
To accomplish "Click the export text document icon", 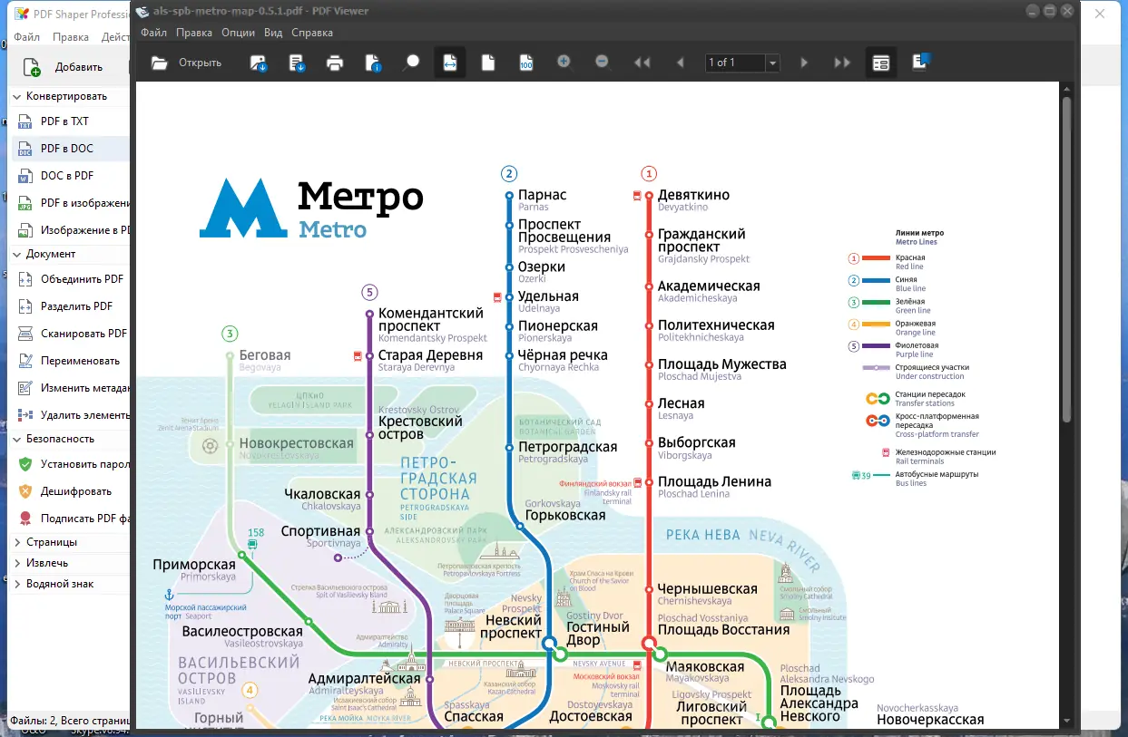I will 297,63.
